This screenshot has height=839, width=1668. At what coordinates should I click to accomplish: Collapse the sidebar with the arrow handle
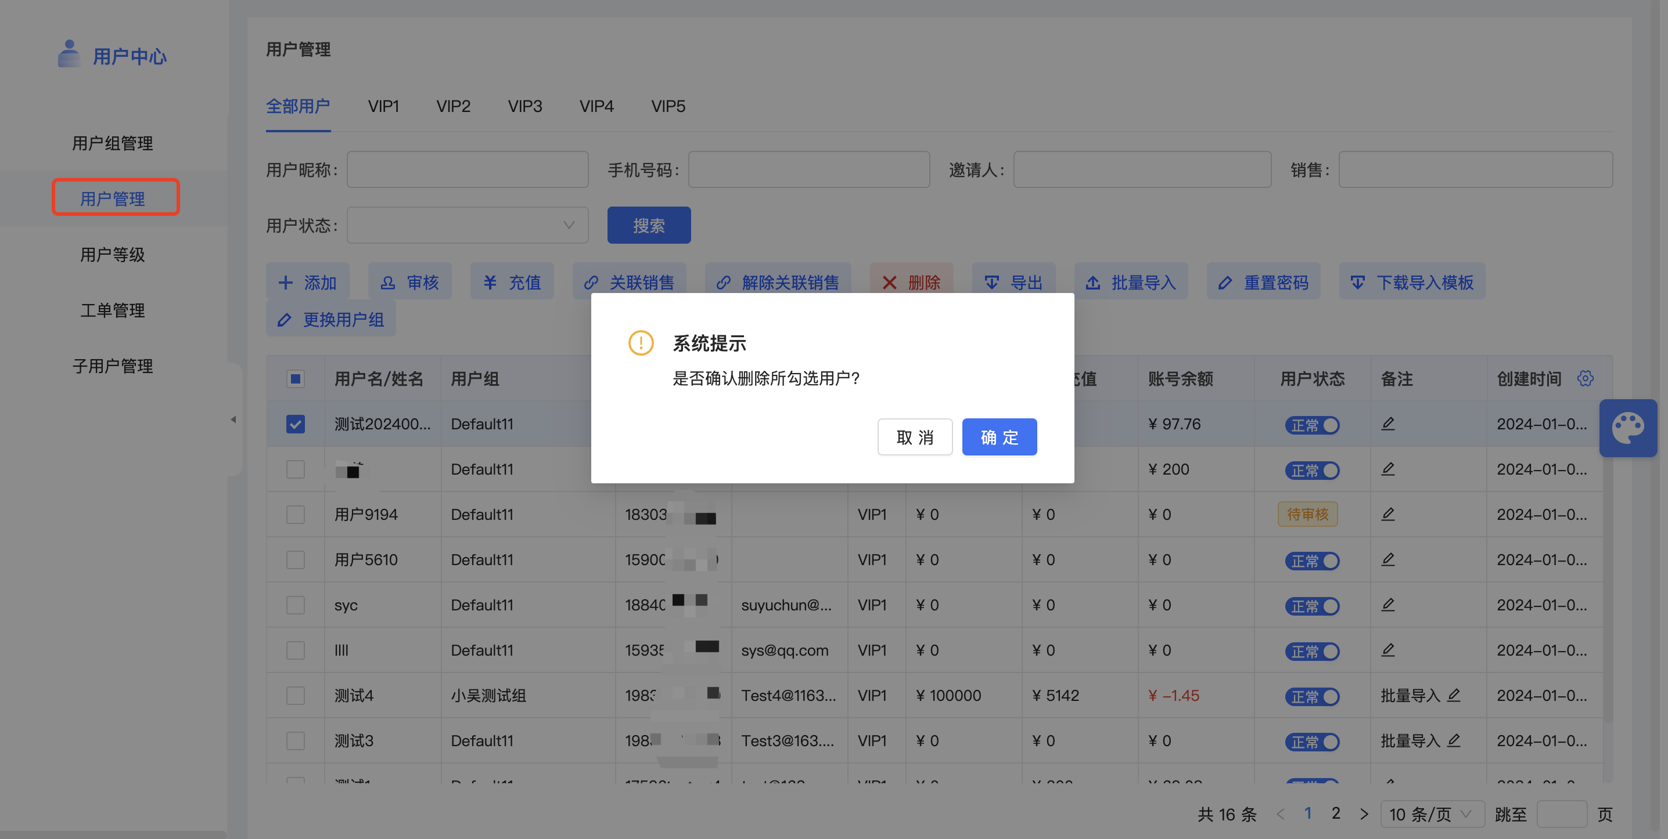click(x=233, y=419)
